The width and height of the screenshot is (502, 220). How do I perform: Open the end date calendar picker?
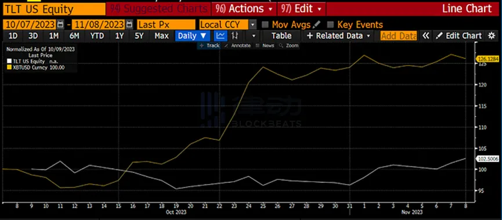click(129, 24)
